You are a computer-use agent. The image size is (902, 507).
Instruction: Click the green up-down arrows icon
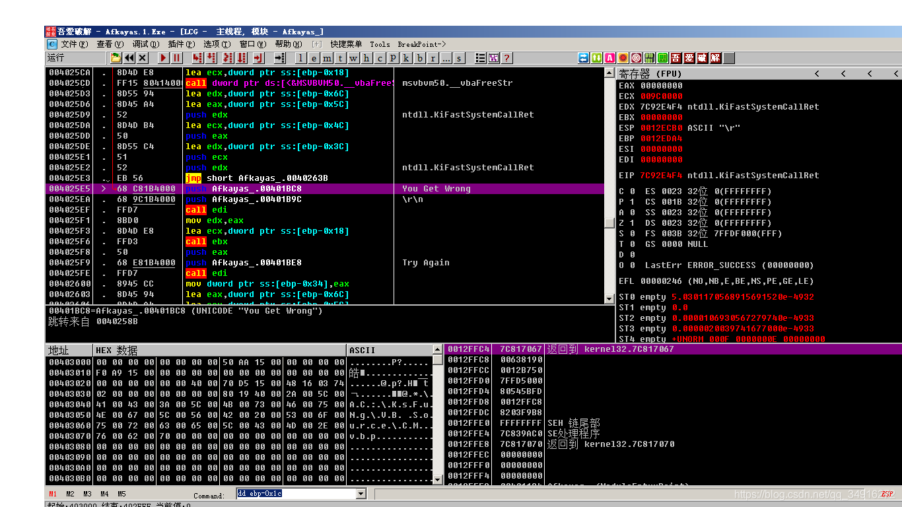click(596, 58)
